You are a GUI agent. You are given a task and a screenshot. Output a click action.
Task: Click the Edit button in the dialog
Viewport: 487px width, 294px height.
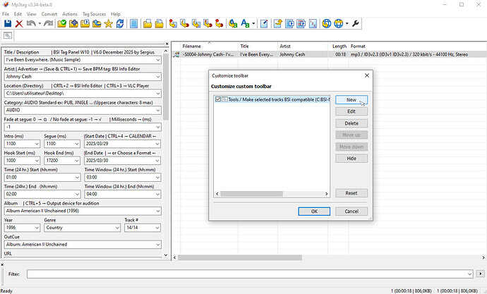[351, 111]
